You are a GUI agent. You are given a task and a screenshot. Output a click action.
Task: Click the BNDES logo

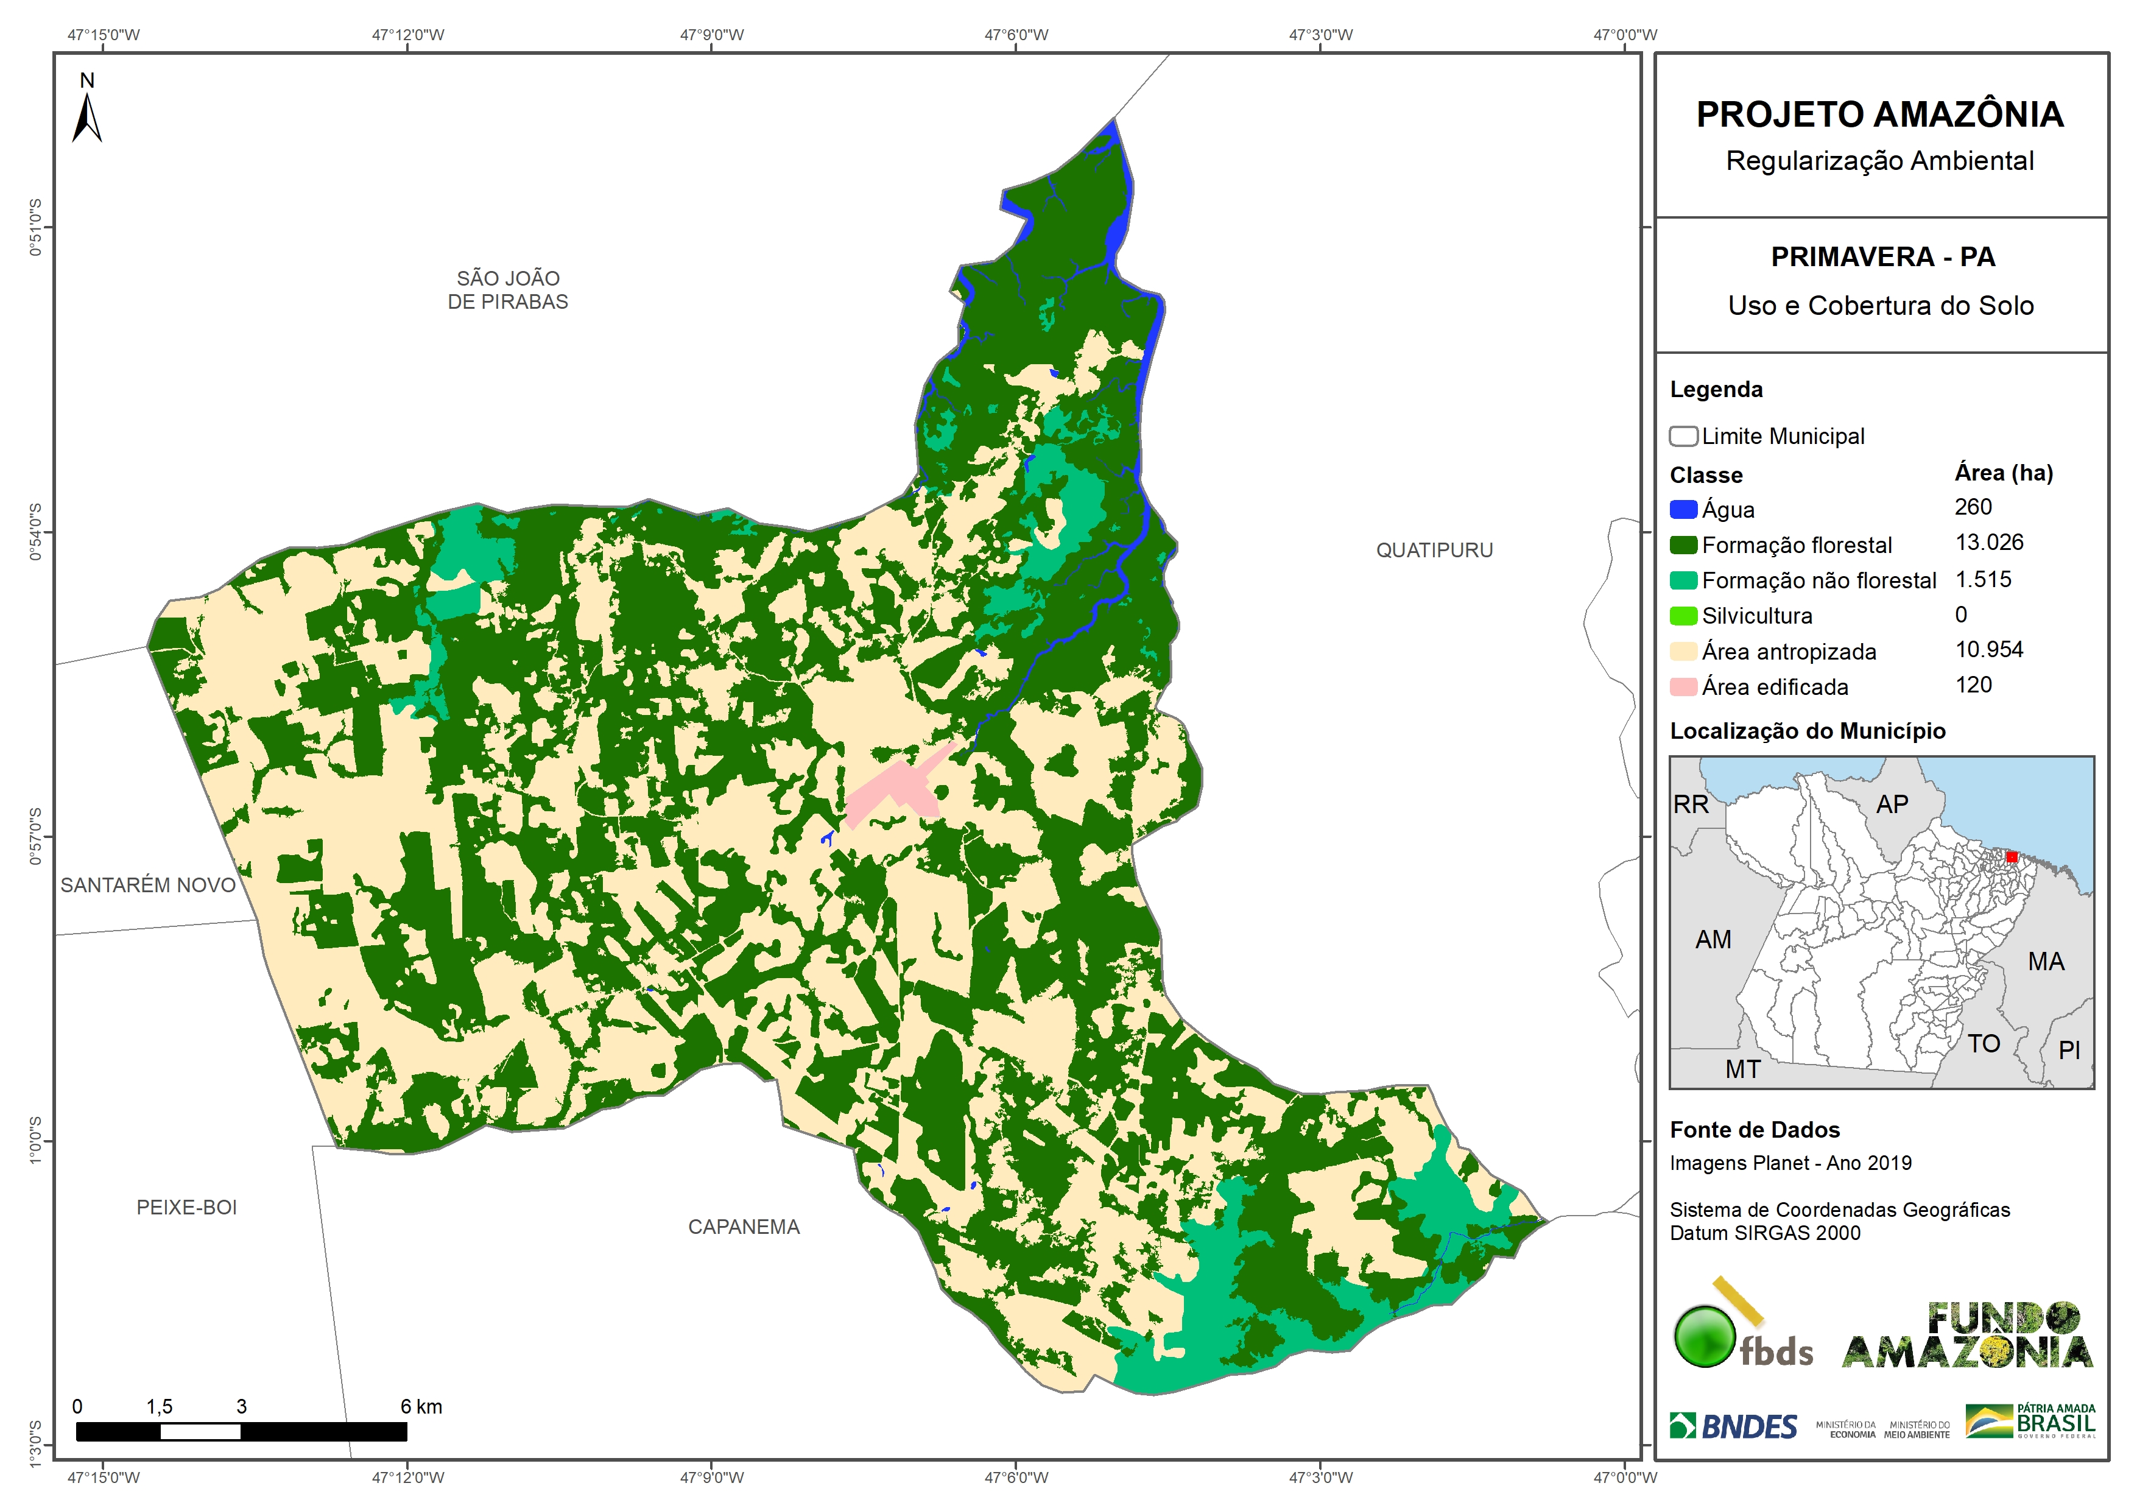point(1733,1426)
